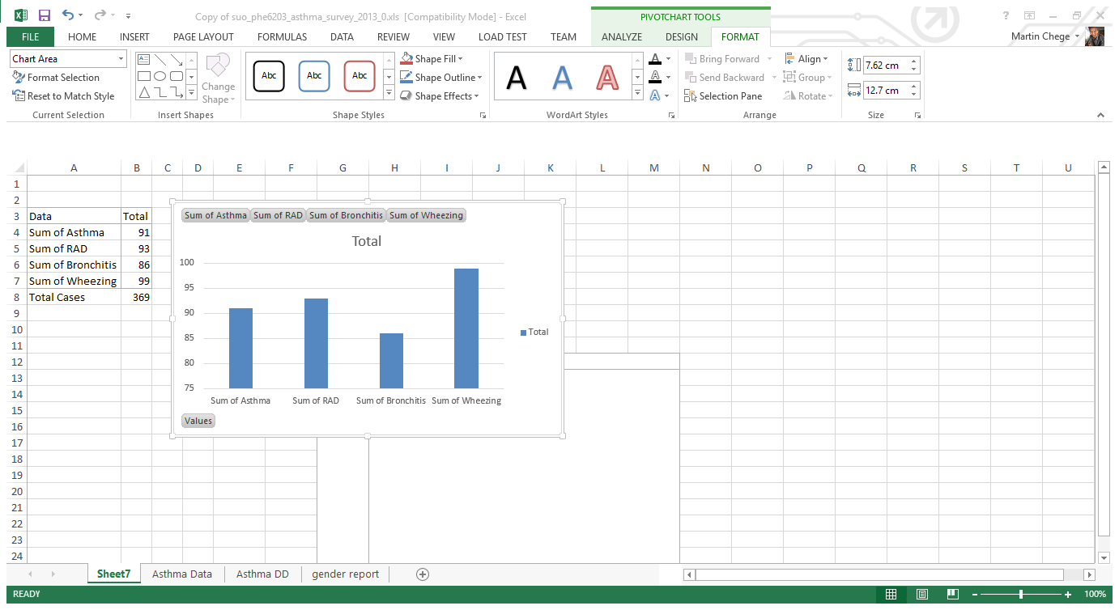Open the Asthma Data sheet tab
The image size is (1119, 610).
[x=182, y=574]
